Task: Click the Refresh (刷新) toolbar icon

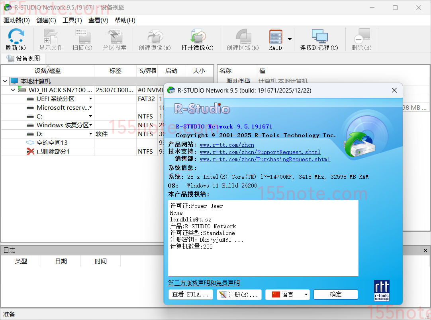Action: [x=16, y=40]
